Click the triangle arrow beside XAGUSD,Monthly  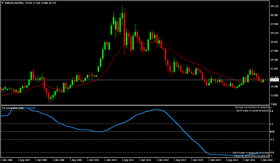[3, 3]
